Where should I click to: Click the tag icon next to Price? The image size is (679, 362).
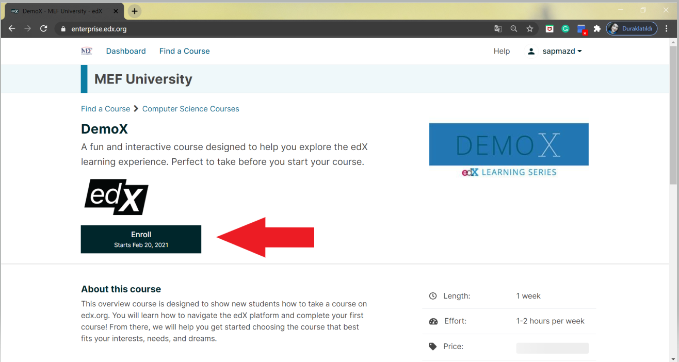[x=433, y=347]
